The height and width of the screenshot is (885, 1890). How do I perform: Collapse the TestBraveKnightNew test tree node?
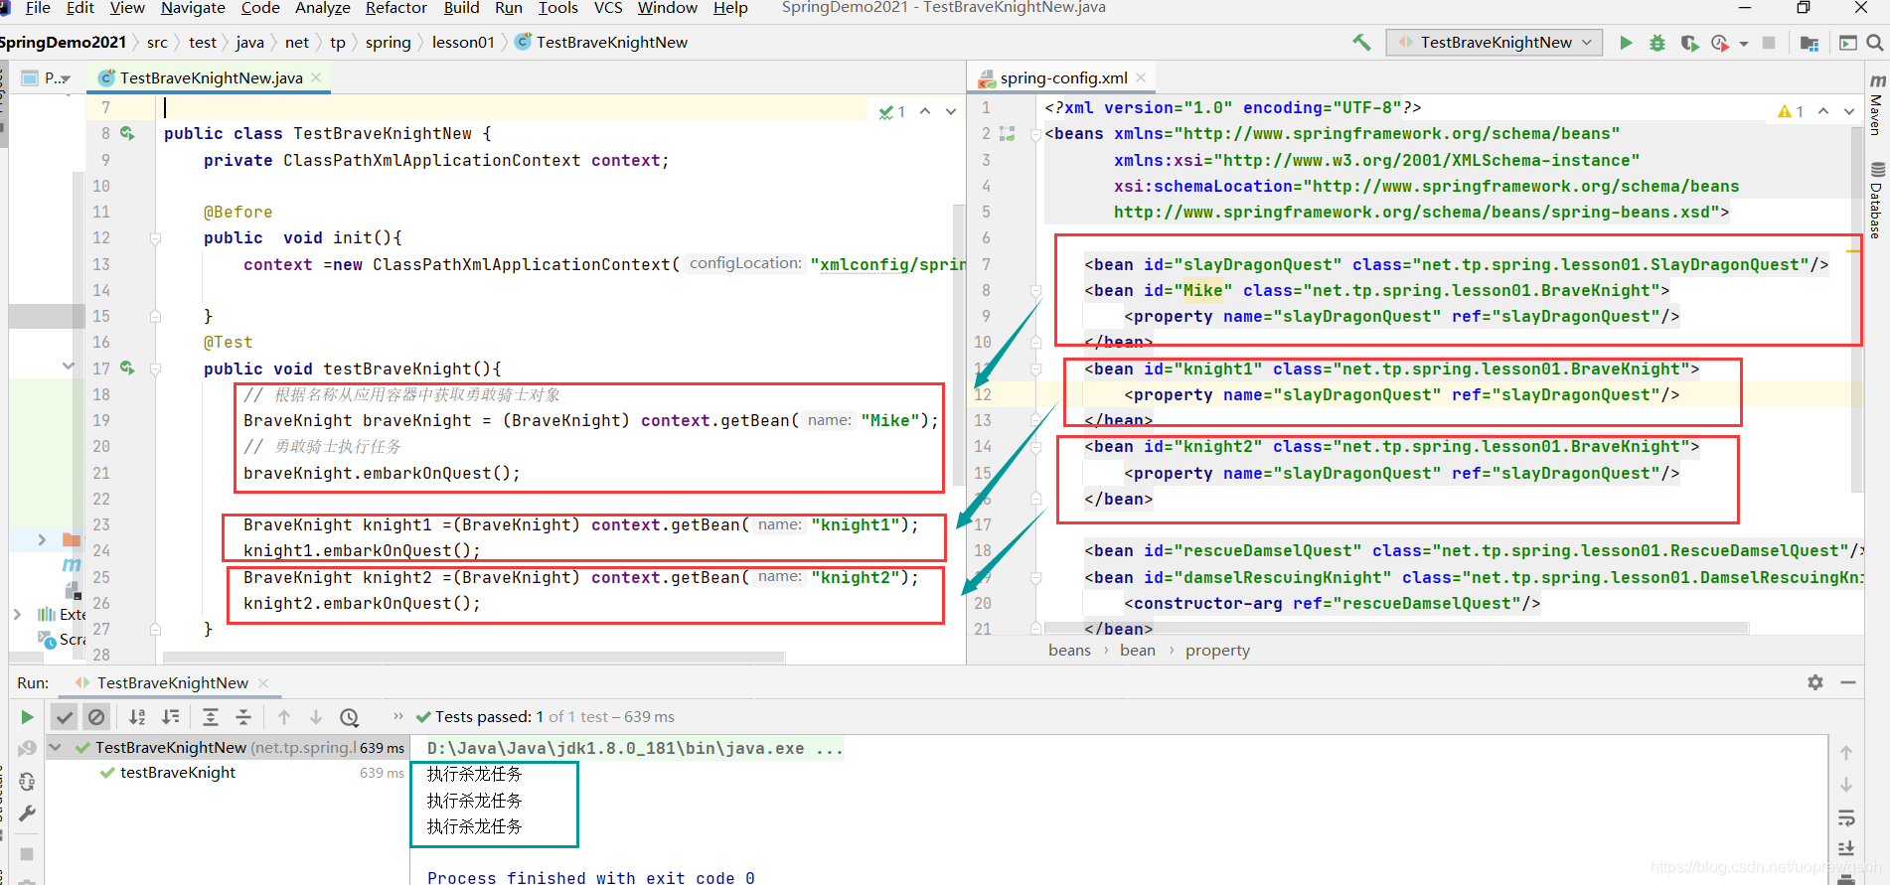56,748
